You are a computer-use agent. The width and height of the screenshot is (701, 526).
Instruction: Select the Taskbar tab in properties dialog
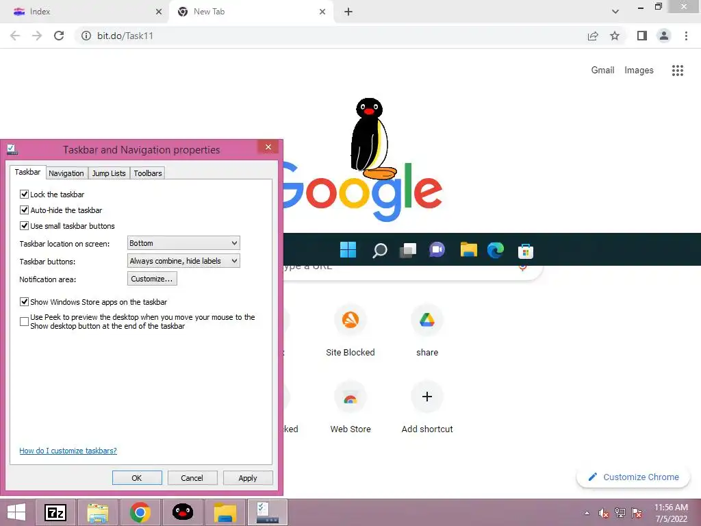pos(27,172)
